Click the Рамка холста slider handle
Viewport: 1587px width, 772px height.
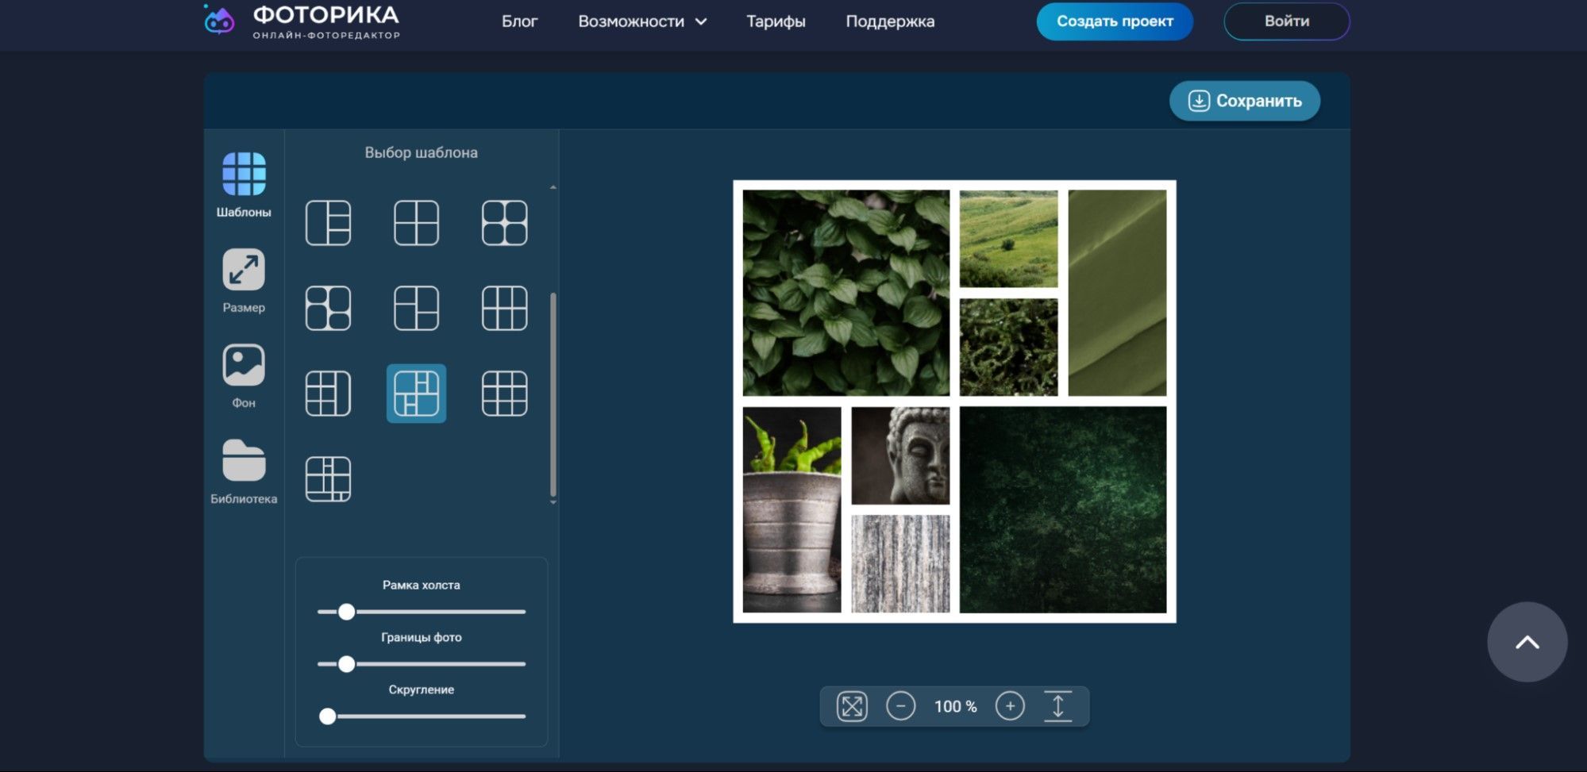pos(346,612)
